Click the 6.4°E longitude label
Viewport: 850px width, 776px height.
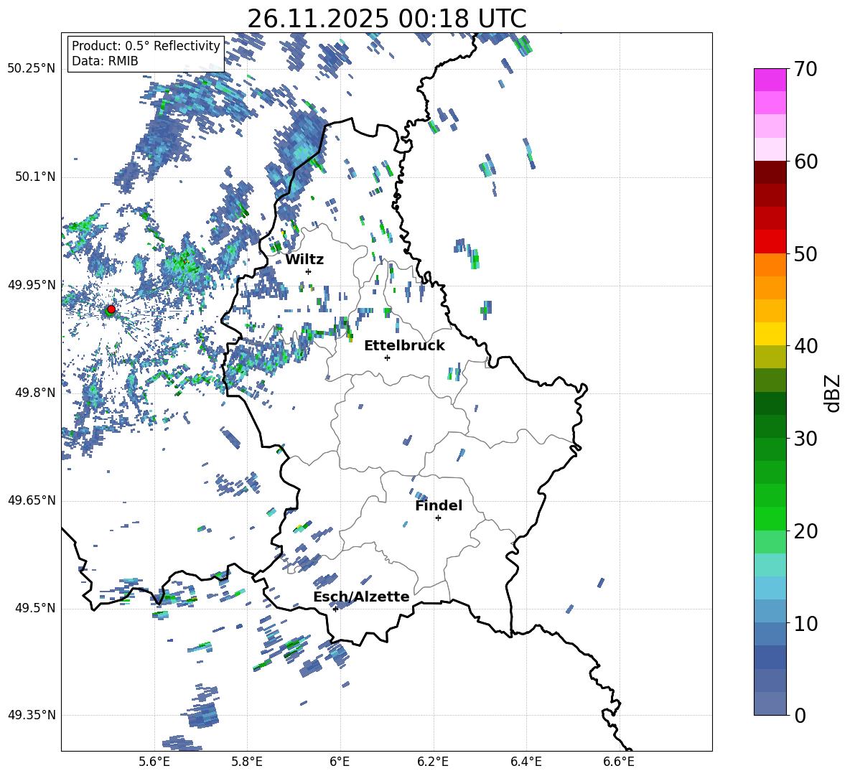(526, 762)
